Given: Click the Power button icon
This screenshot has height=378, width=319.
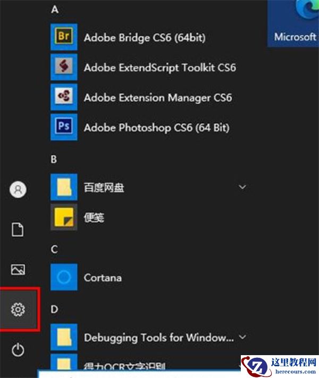Looking at the screenshot, I should pos(18,350).
